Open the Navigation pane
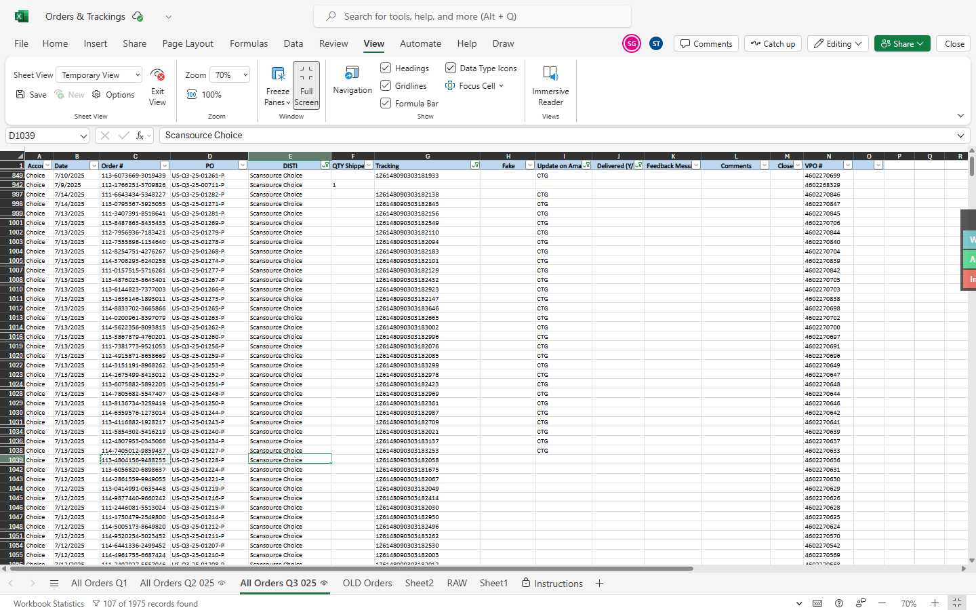 (x=352, y=80)
